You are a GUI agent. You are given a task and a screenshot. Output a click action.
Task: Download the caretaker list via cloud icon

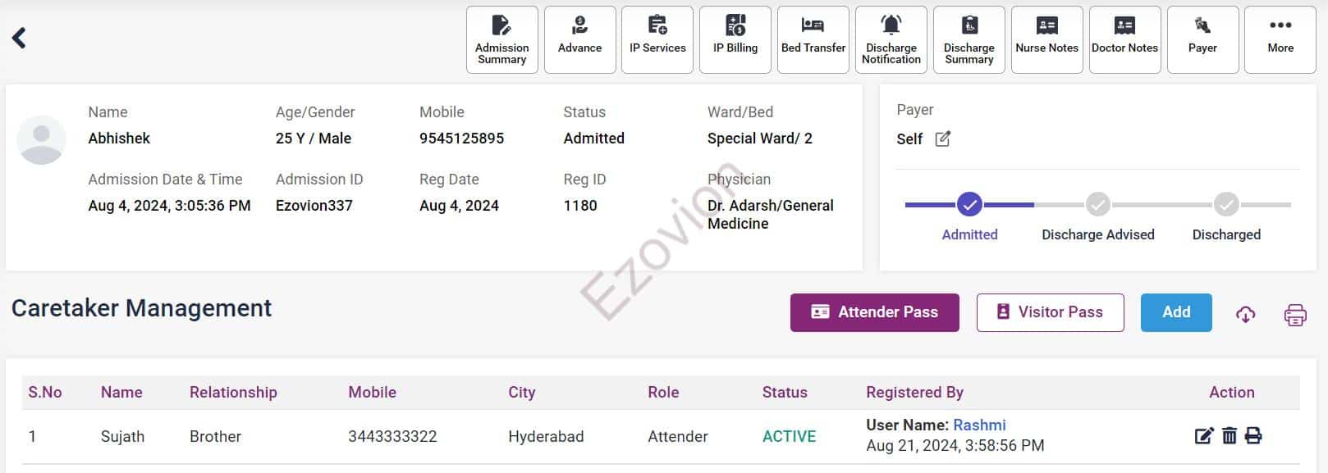1245,314
